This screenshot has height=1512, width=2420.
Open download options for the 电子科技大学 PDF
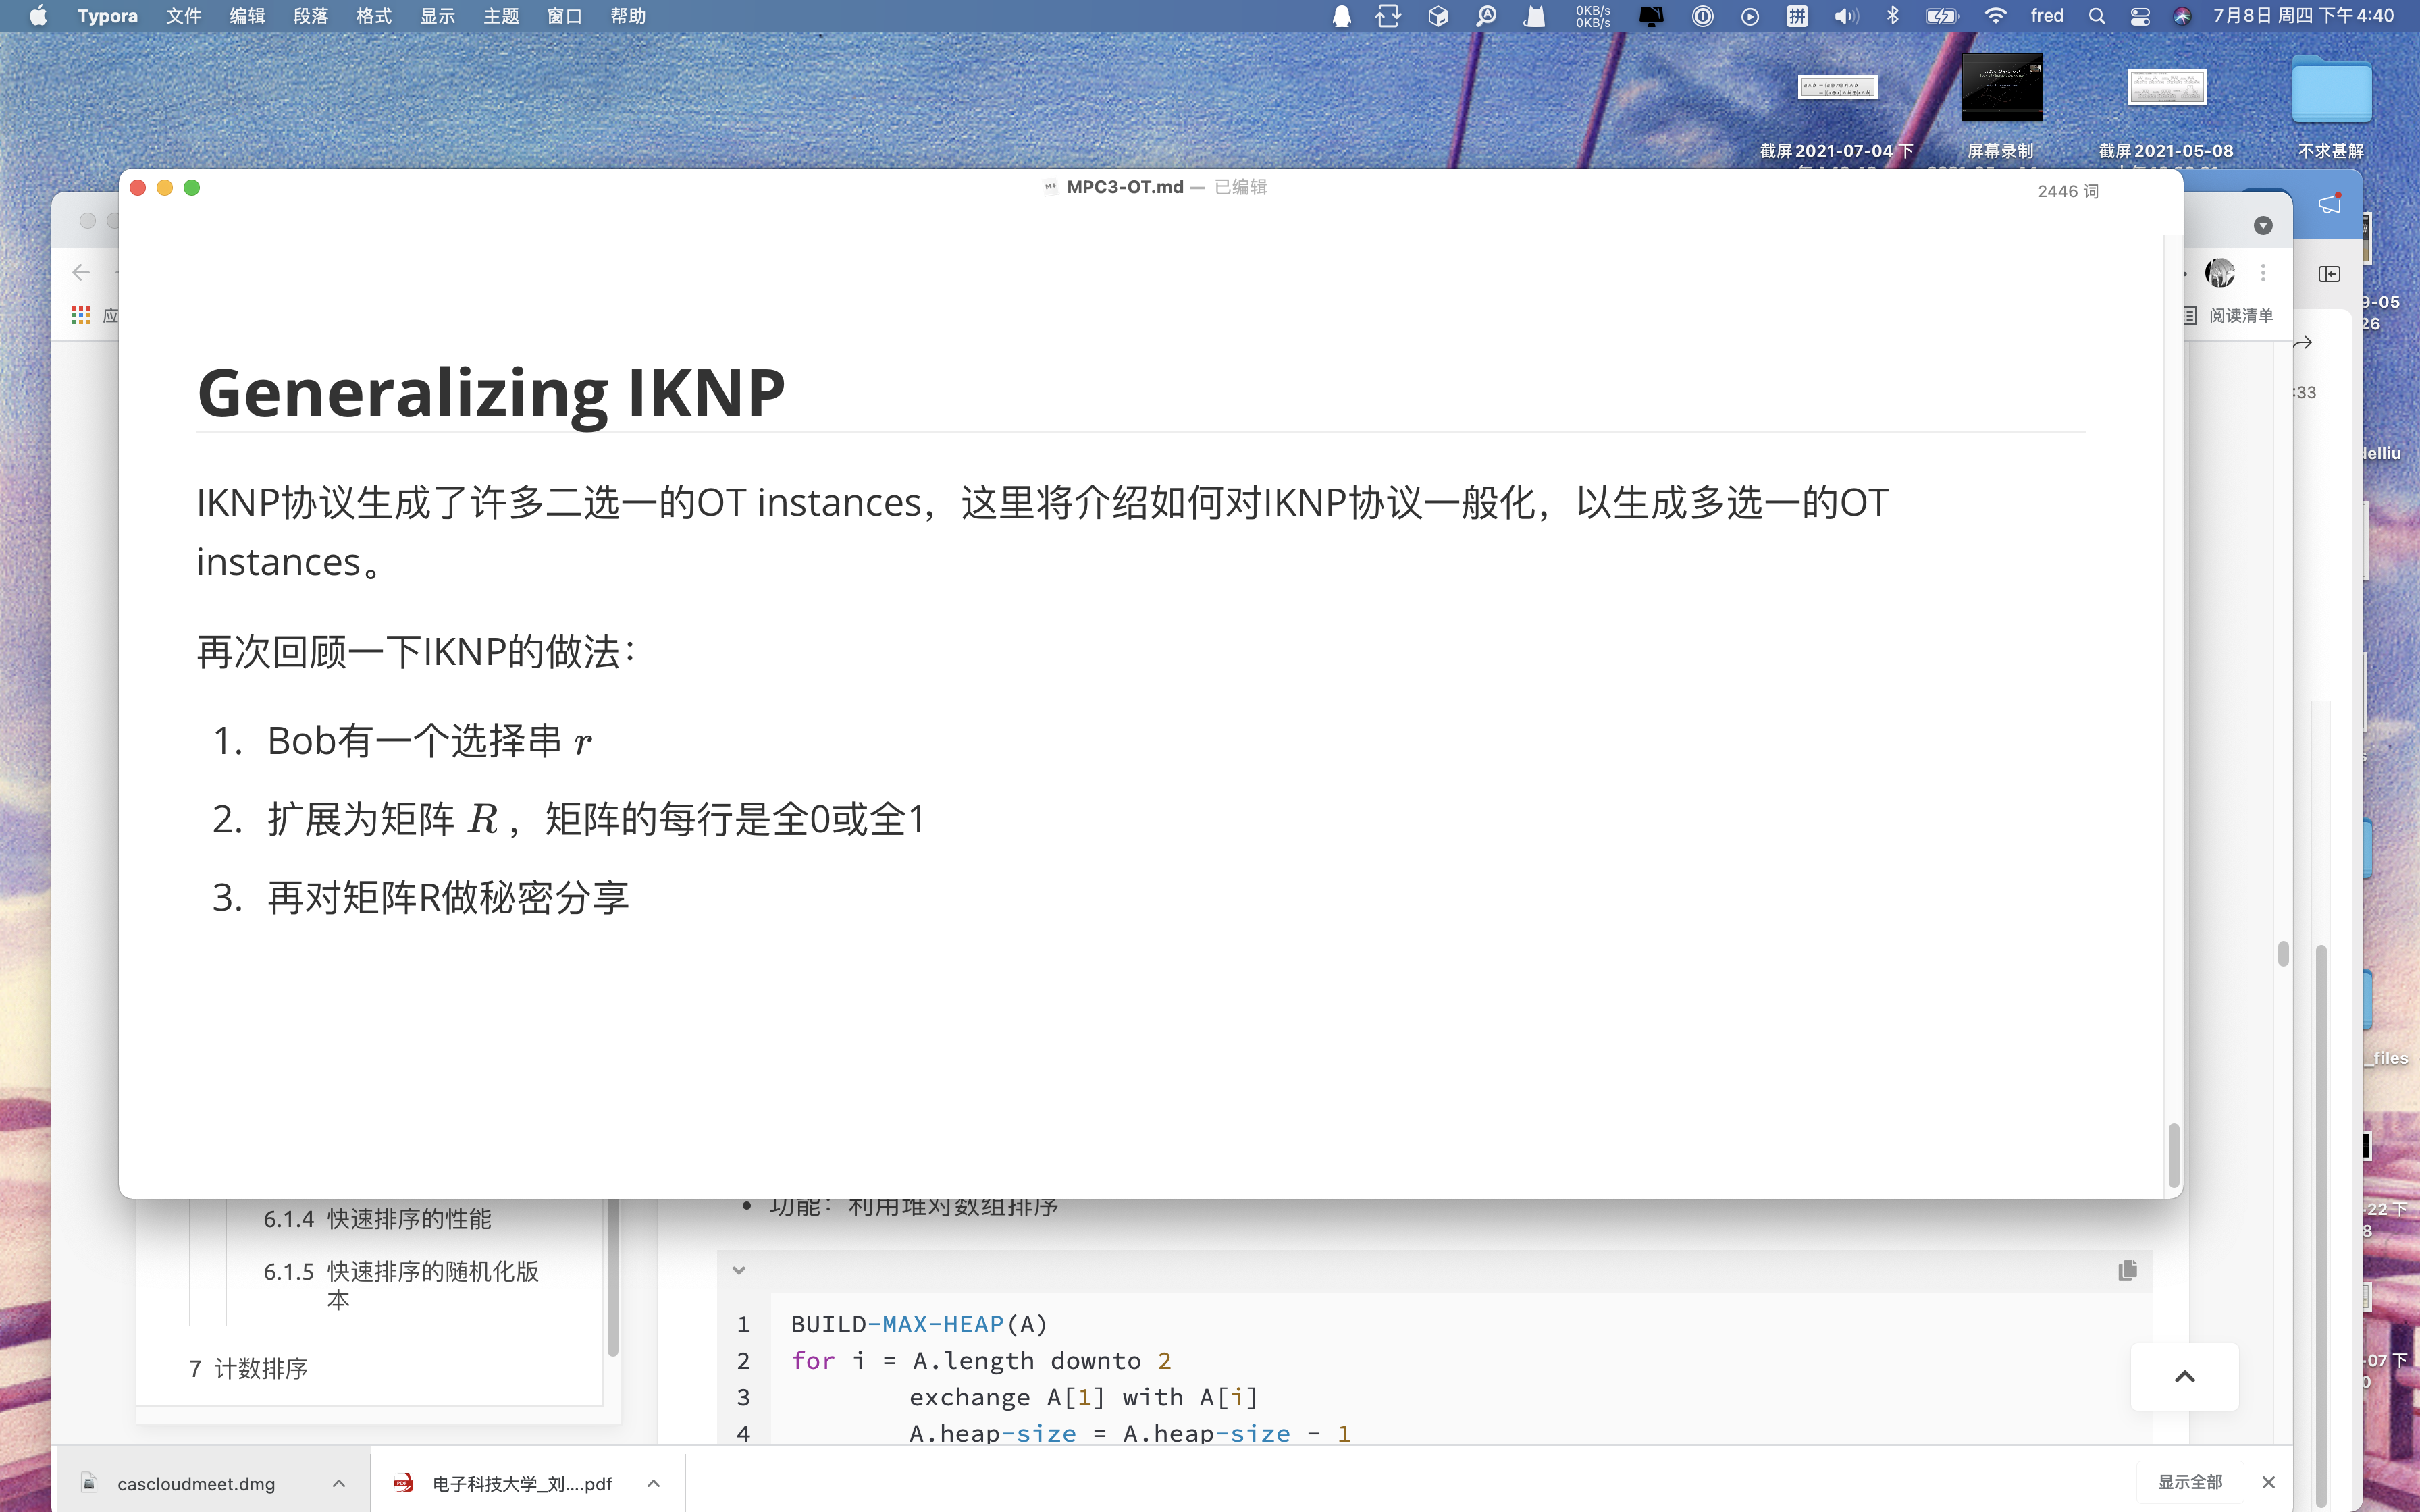653,1483
